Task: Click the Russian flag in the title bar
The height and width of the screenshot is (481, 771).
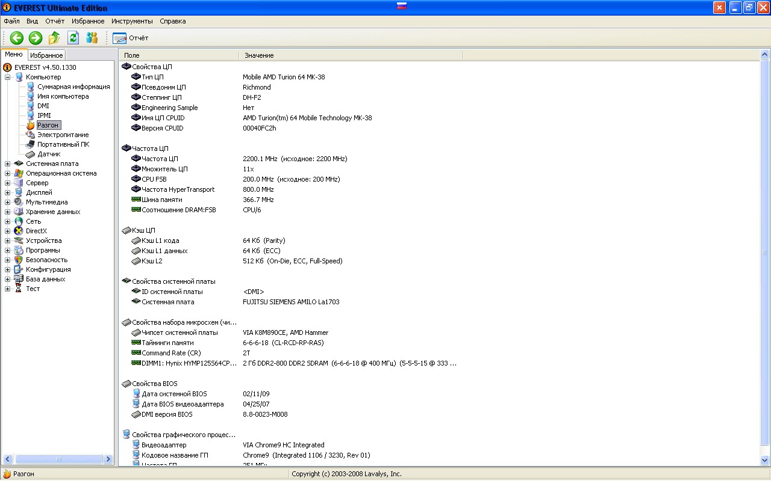Action: (402, 7)
